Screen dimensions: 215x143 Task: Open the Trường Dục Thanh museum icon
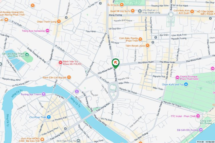pos(44,94)
